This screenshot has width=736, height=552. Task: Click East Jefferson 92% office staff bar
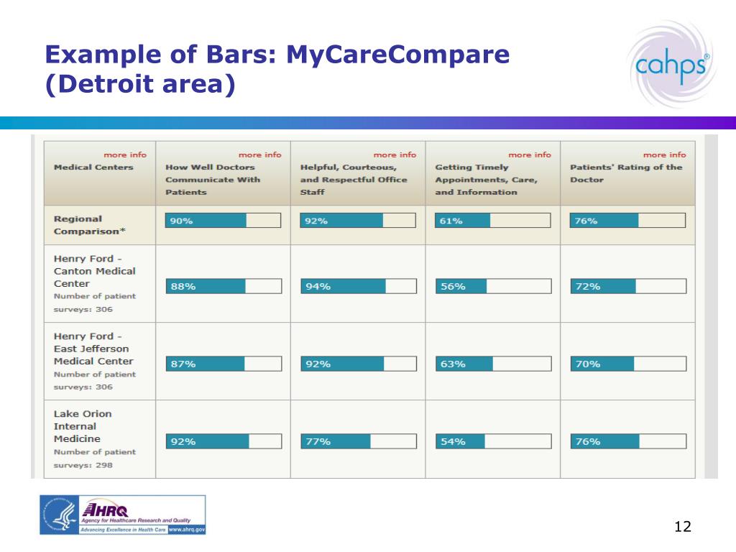click(x=359, y=364)
